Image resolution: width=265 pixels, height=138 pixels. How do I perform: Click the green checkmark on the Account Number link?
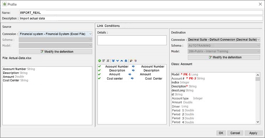point(99,67)
